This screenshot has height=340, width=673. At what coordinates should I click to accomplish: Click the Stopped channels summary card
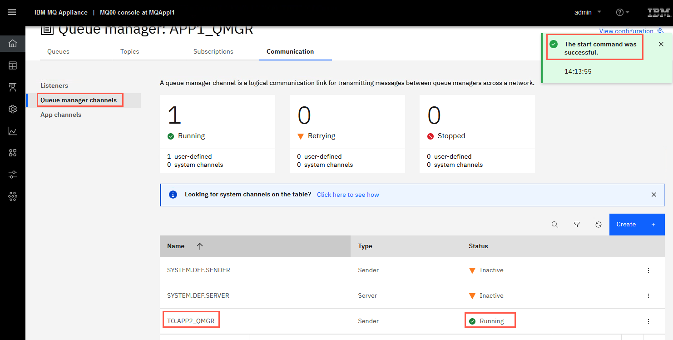(477, 134)
